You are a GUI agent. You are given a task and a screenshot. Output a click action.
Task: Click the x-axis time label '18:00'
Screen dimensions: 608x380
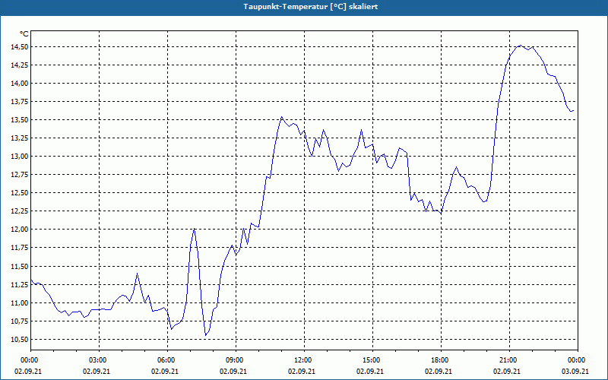[441, 360]
